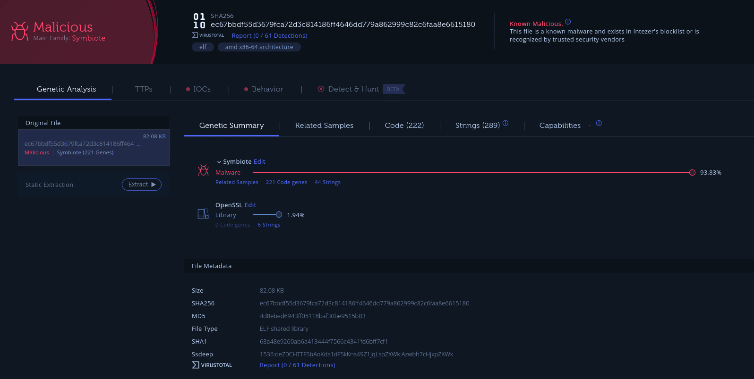Click info icon next to Capabilities tab
The height and width of the screenshot is (379, 754).
click(599, 123)
